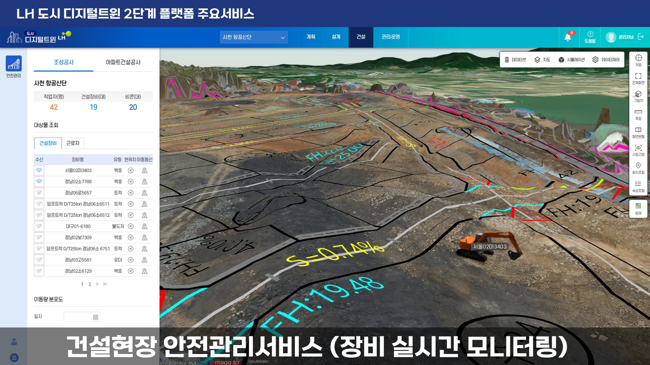Open the 데이터셋 panel menu
The height and width of the screenshot is (365, 650).
coord(516,60)
